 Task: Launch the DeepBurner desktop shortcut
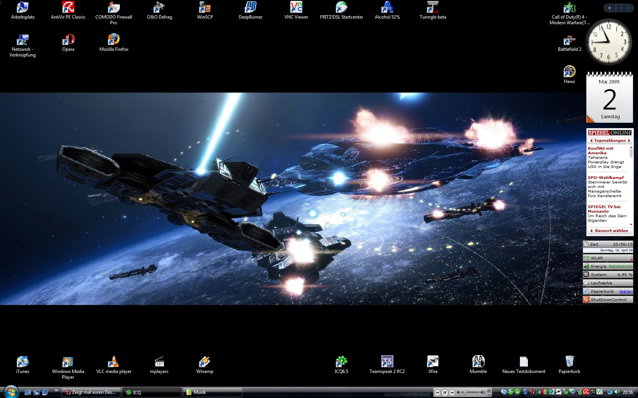251,11
